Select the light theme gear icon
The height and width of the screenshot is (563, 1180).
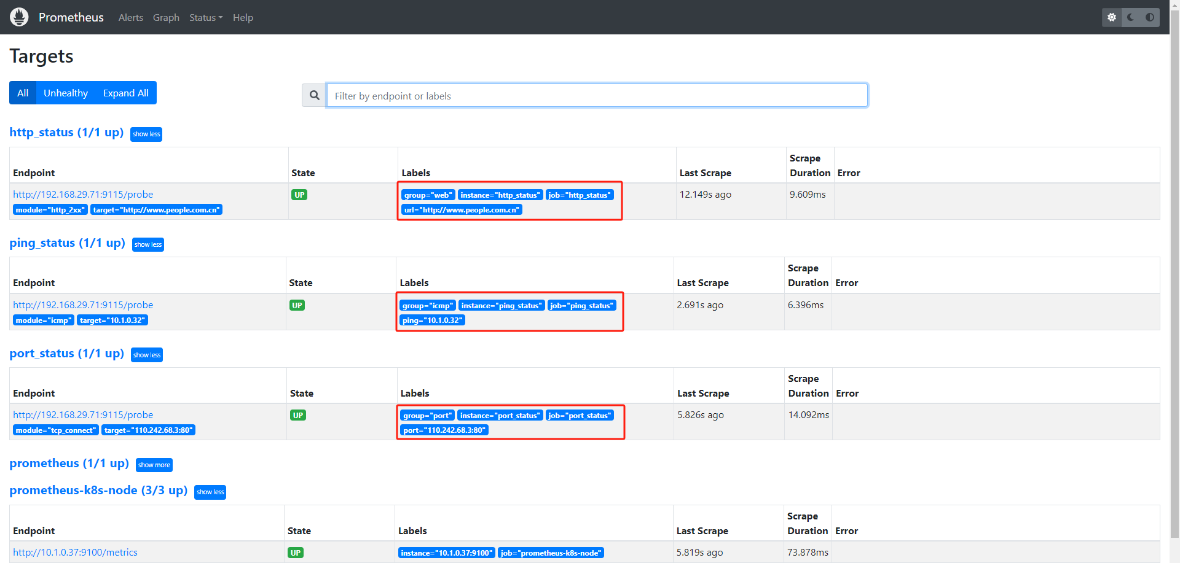pos(1112,17)
